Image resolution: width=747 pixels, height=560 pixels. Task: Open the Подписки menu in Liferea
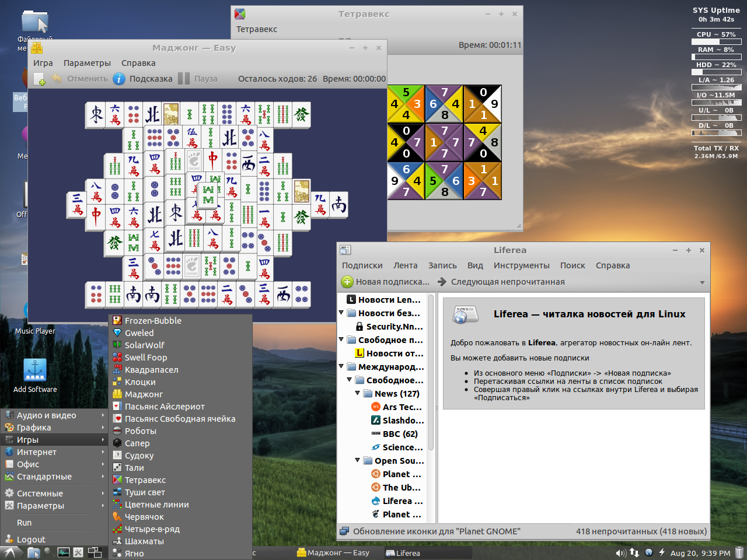pyautogui.click(x=362, y=265)
